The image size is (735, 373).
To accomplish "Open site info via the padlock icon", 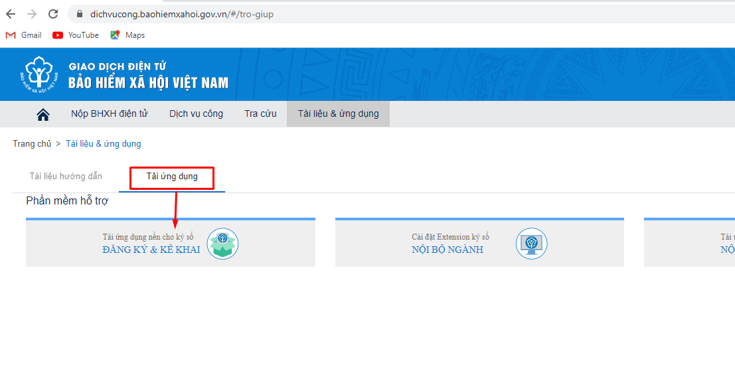I will (x=80, y=14).
